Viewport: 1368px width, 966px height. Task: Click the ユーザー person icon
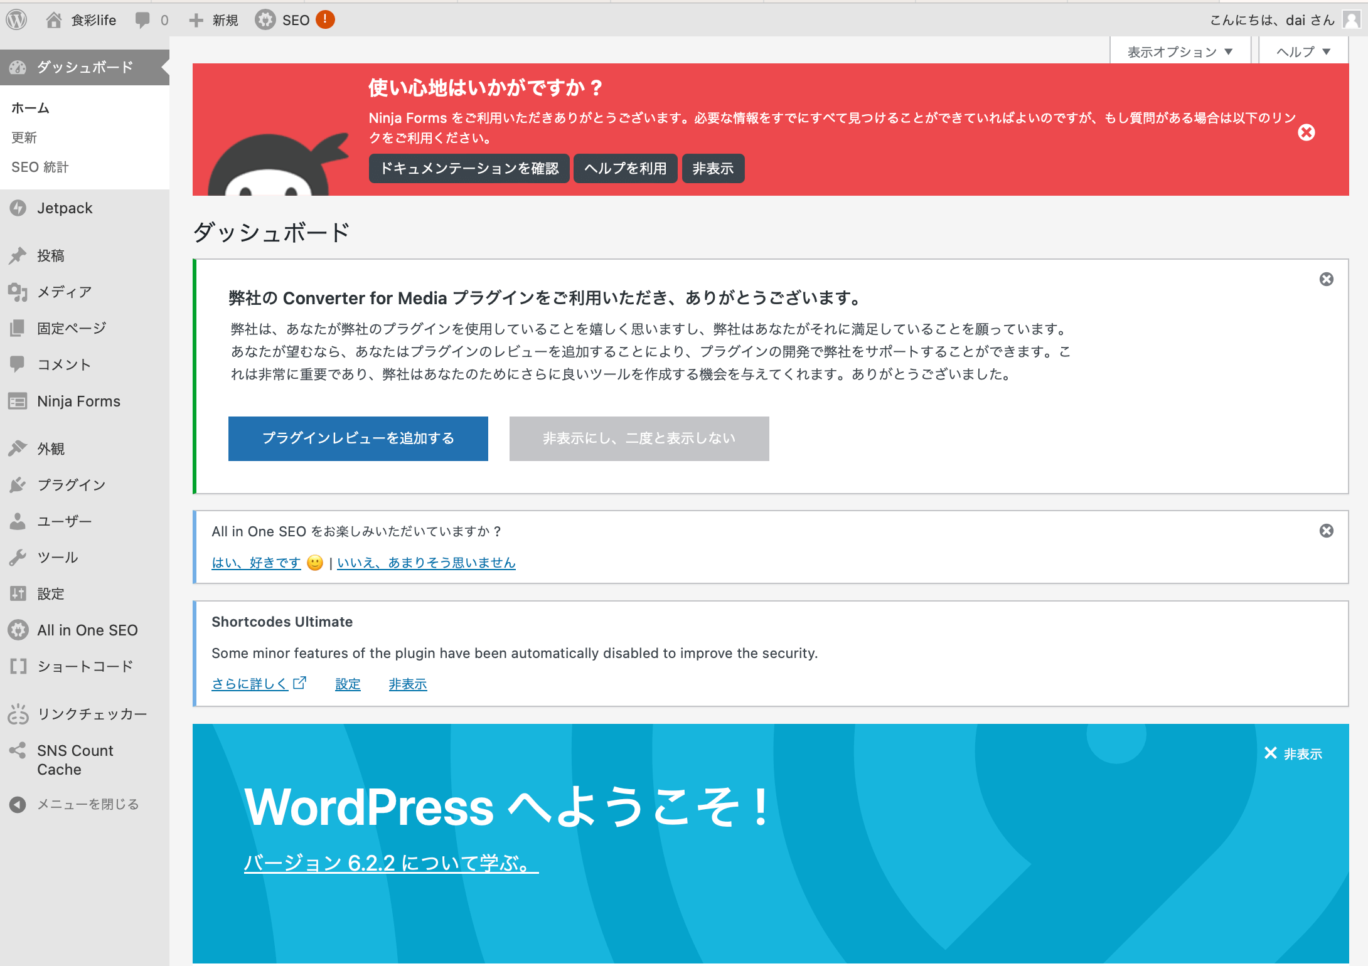(18, 521)
